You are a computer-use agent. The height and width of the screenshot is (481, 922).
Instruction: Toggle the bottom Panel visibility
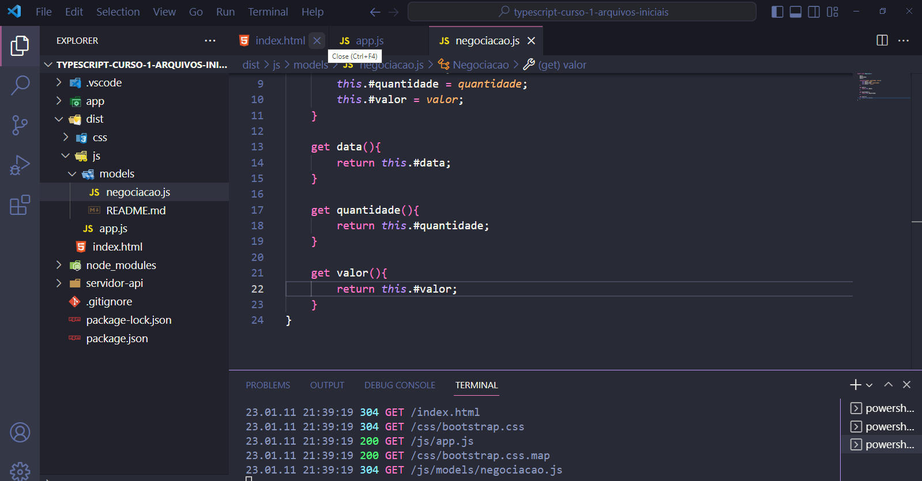coord(796,12)
